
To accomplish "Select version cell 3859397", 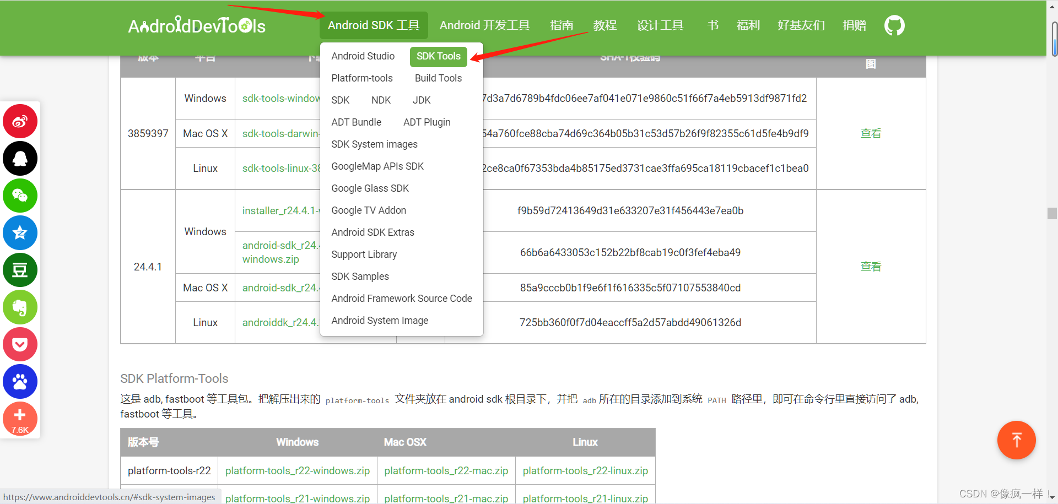I will [x=148, y=134].
